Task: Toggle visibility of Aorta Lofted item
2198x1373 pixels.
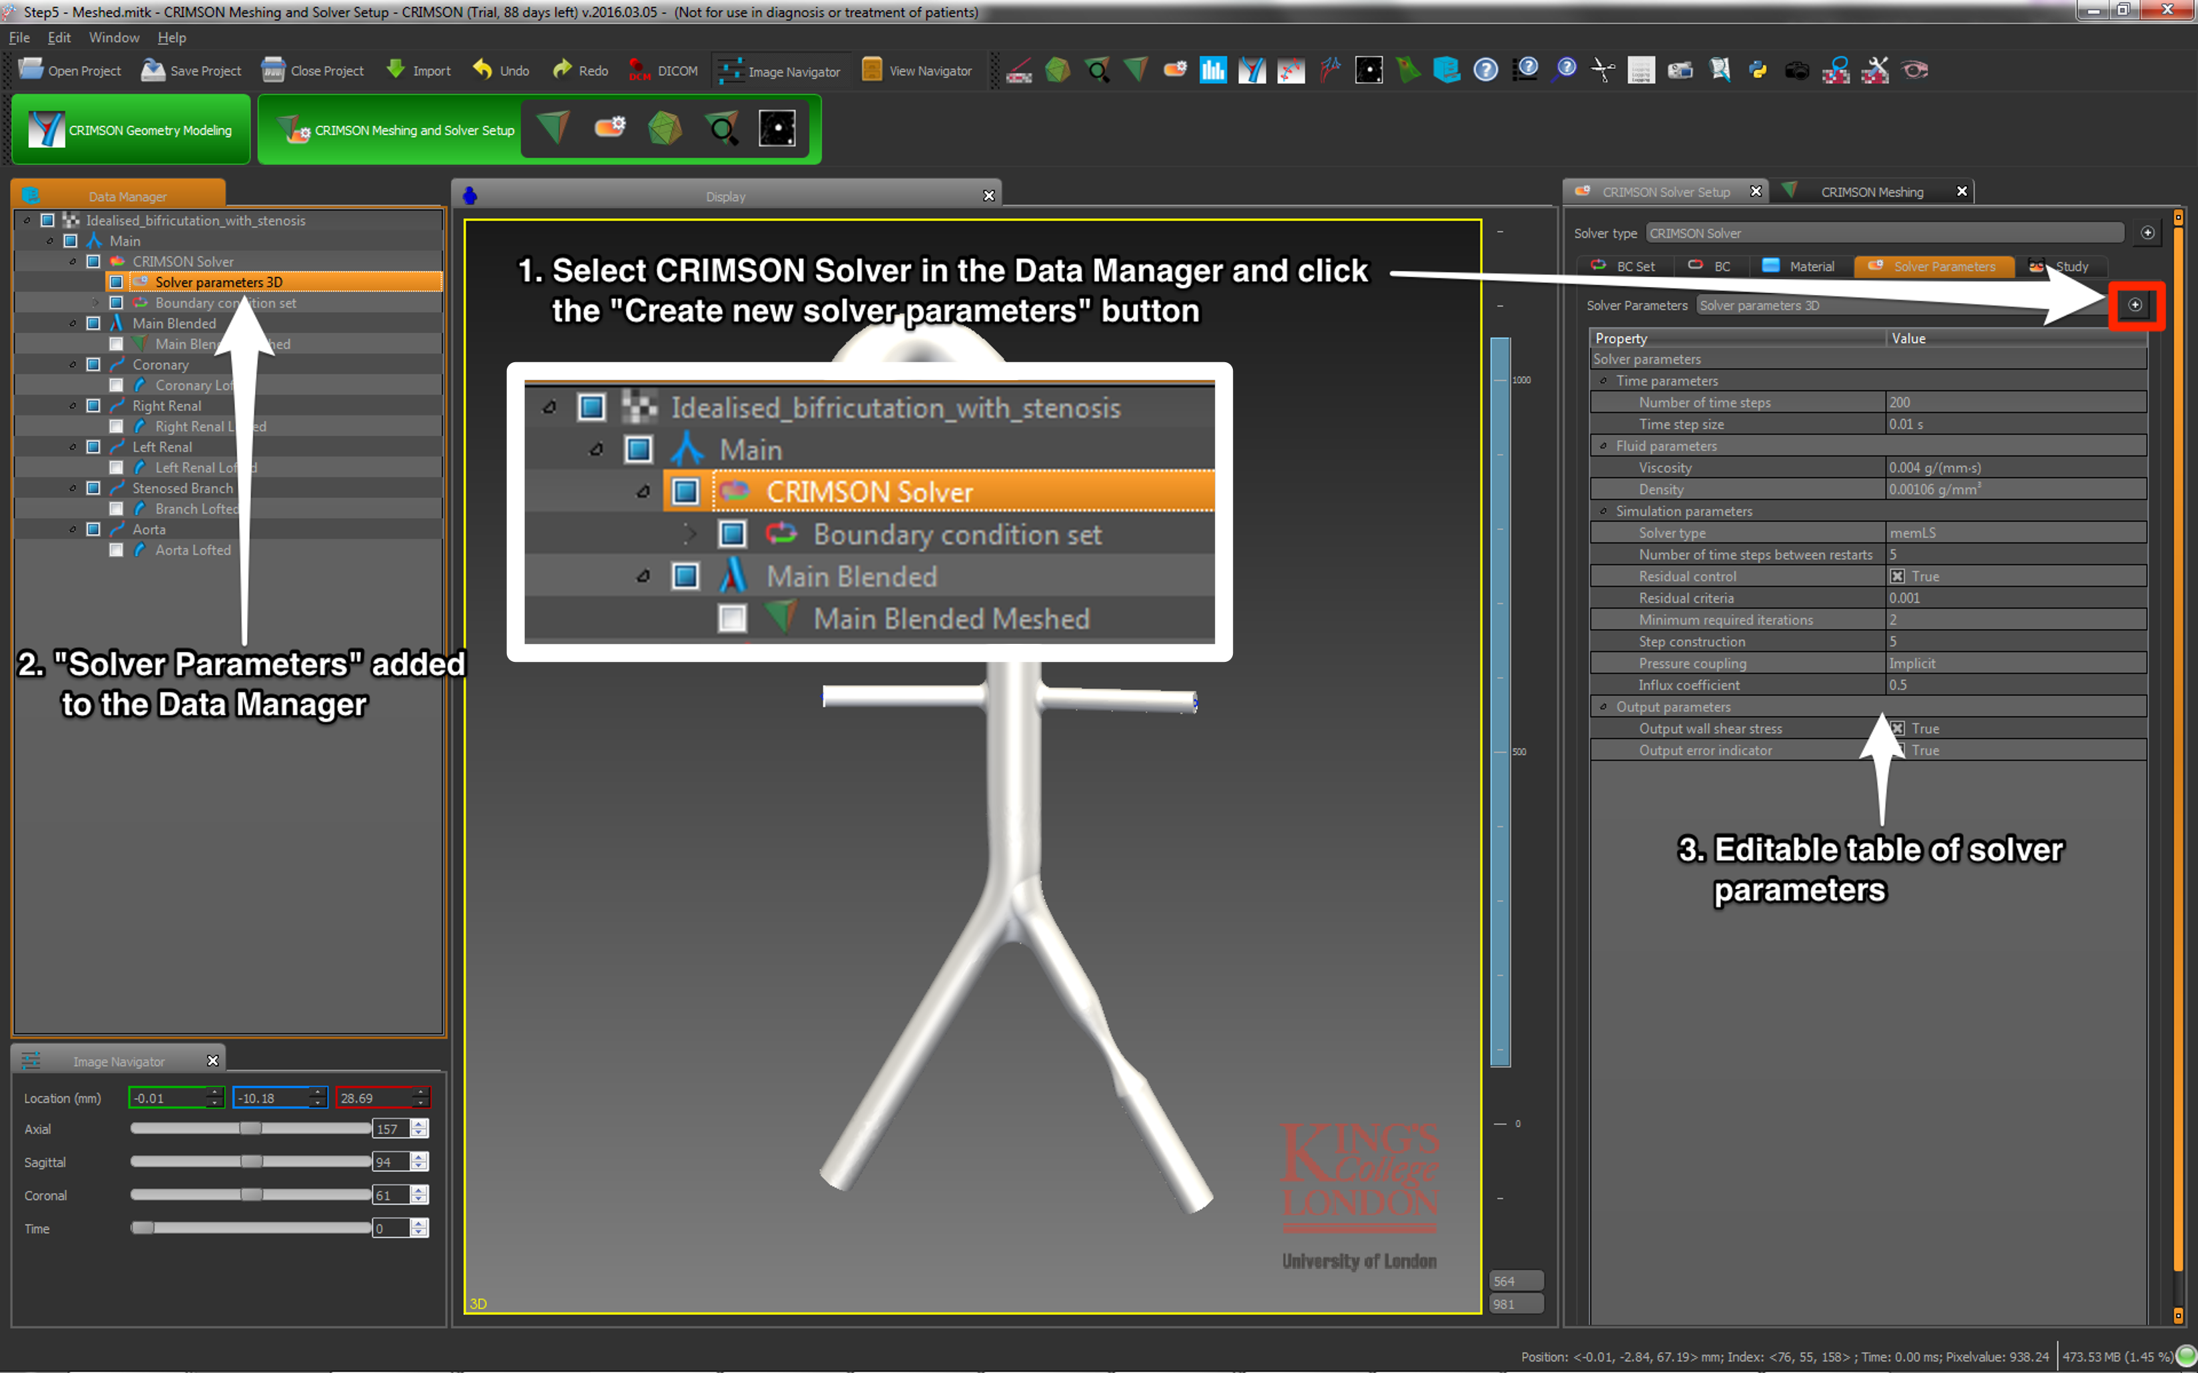Action: (117, 550)
